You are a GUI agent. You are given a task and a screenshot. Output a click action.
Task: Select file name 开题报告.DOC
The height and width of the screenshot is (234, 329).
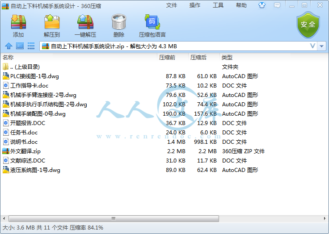point(28,123)
